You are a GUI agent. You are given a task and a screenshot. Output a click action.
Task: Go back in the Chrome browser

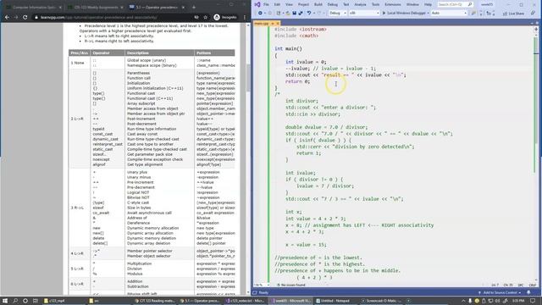[8, 17]
